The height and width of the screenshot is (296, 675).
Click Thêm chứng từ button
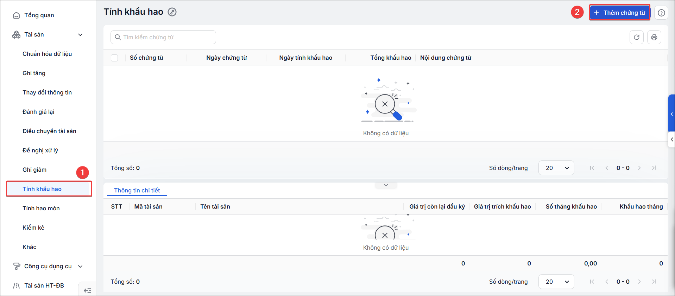pyautogui.click(x=620, y=13)
